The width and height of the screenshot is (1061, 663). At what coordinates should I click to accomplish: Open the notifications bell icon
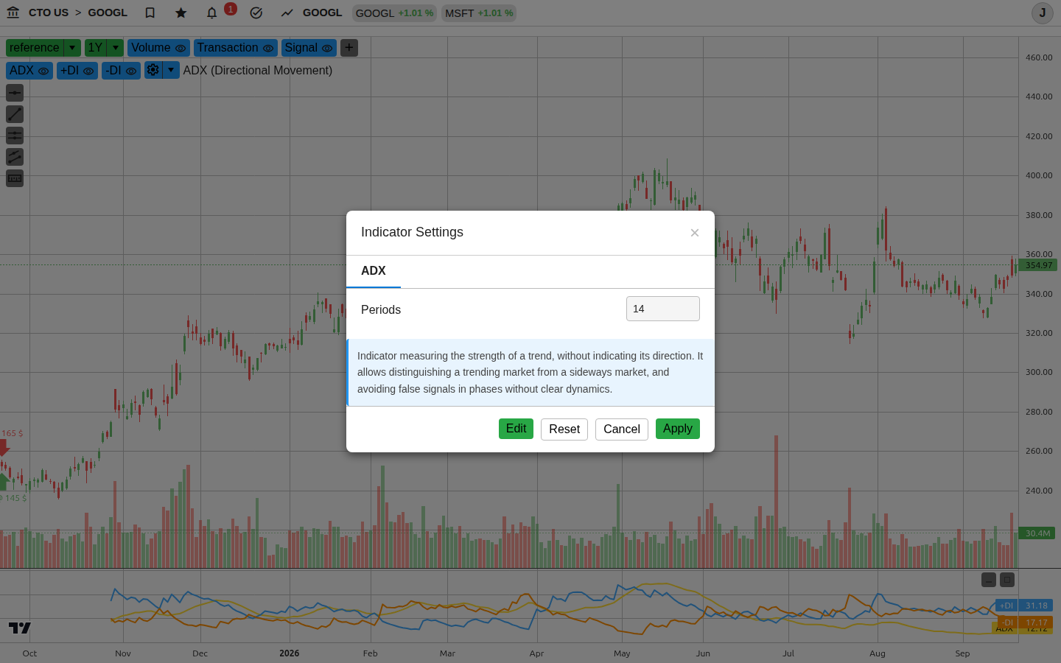(212, 13)
